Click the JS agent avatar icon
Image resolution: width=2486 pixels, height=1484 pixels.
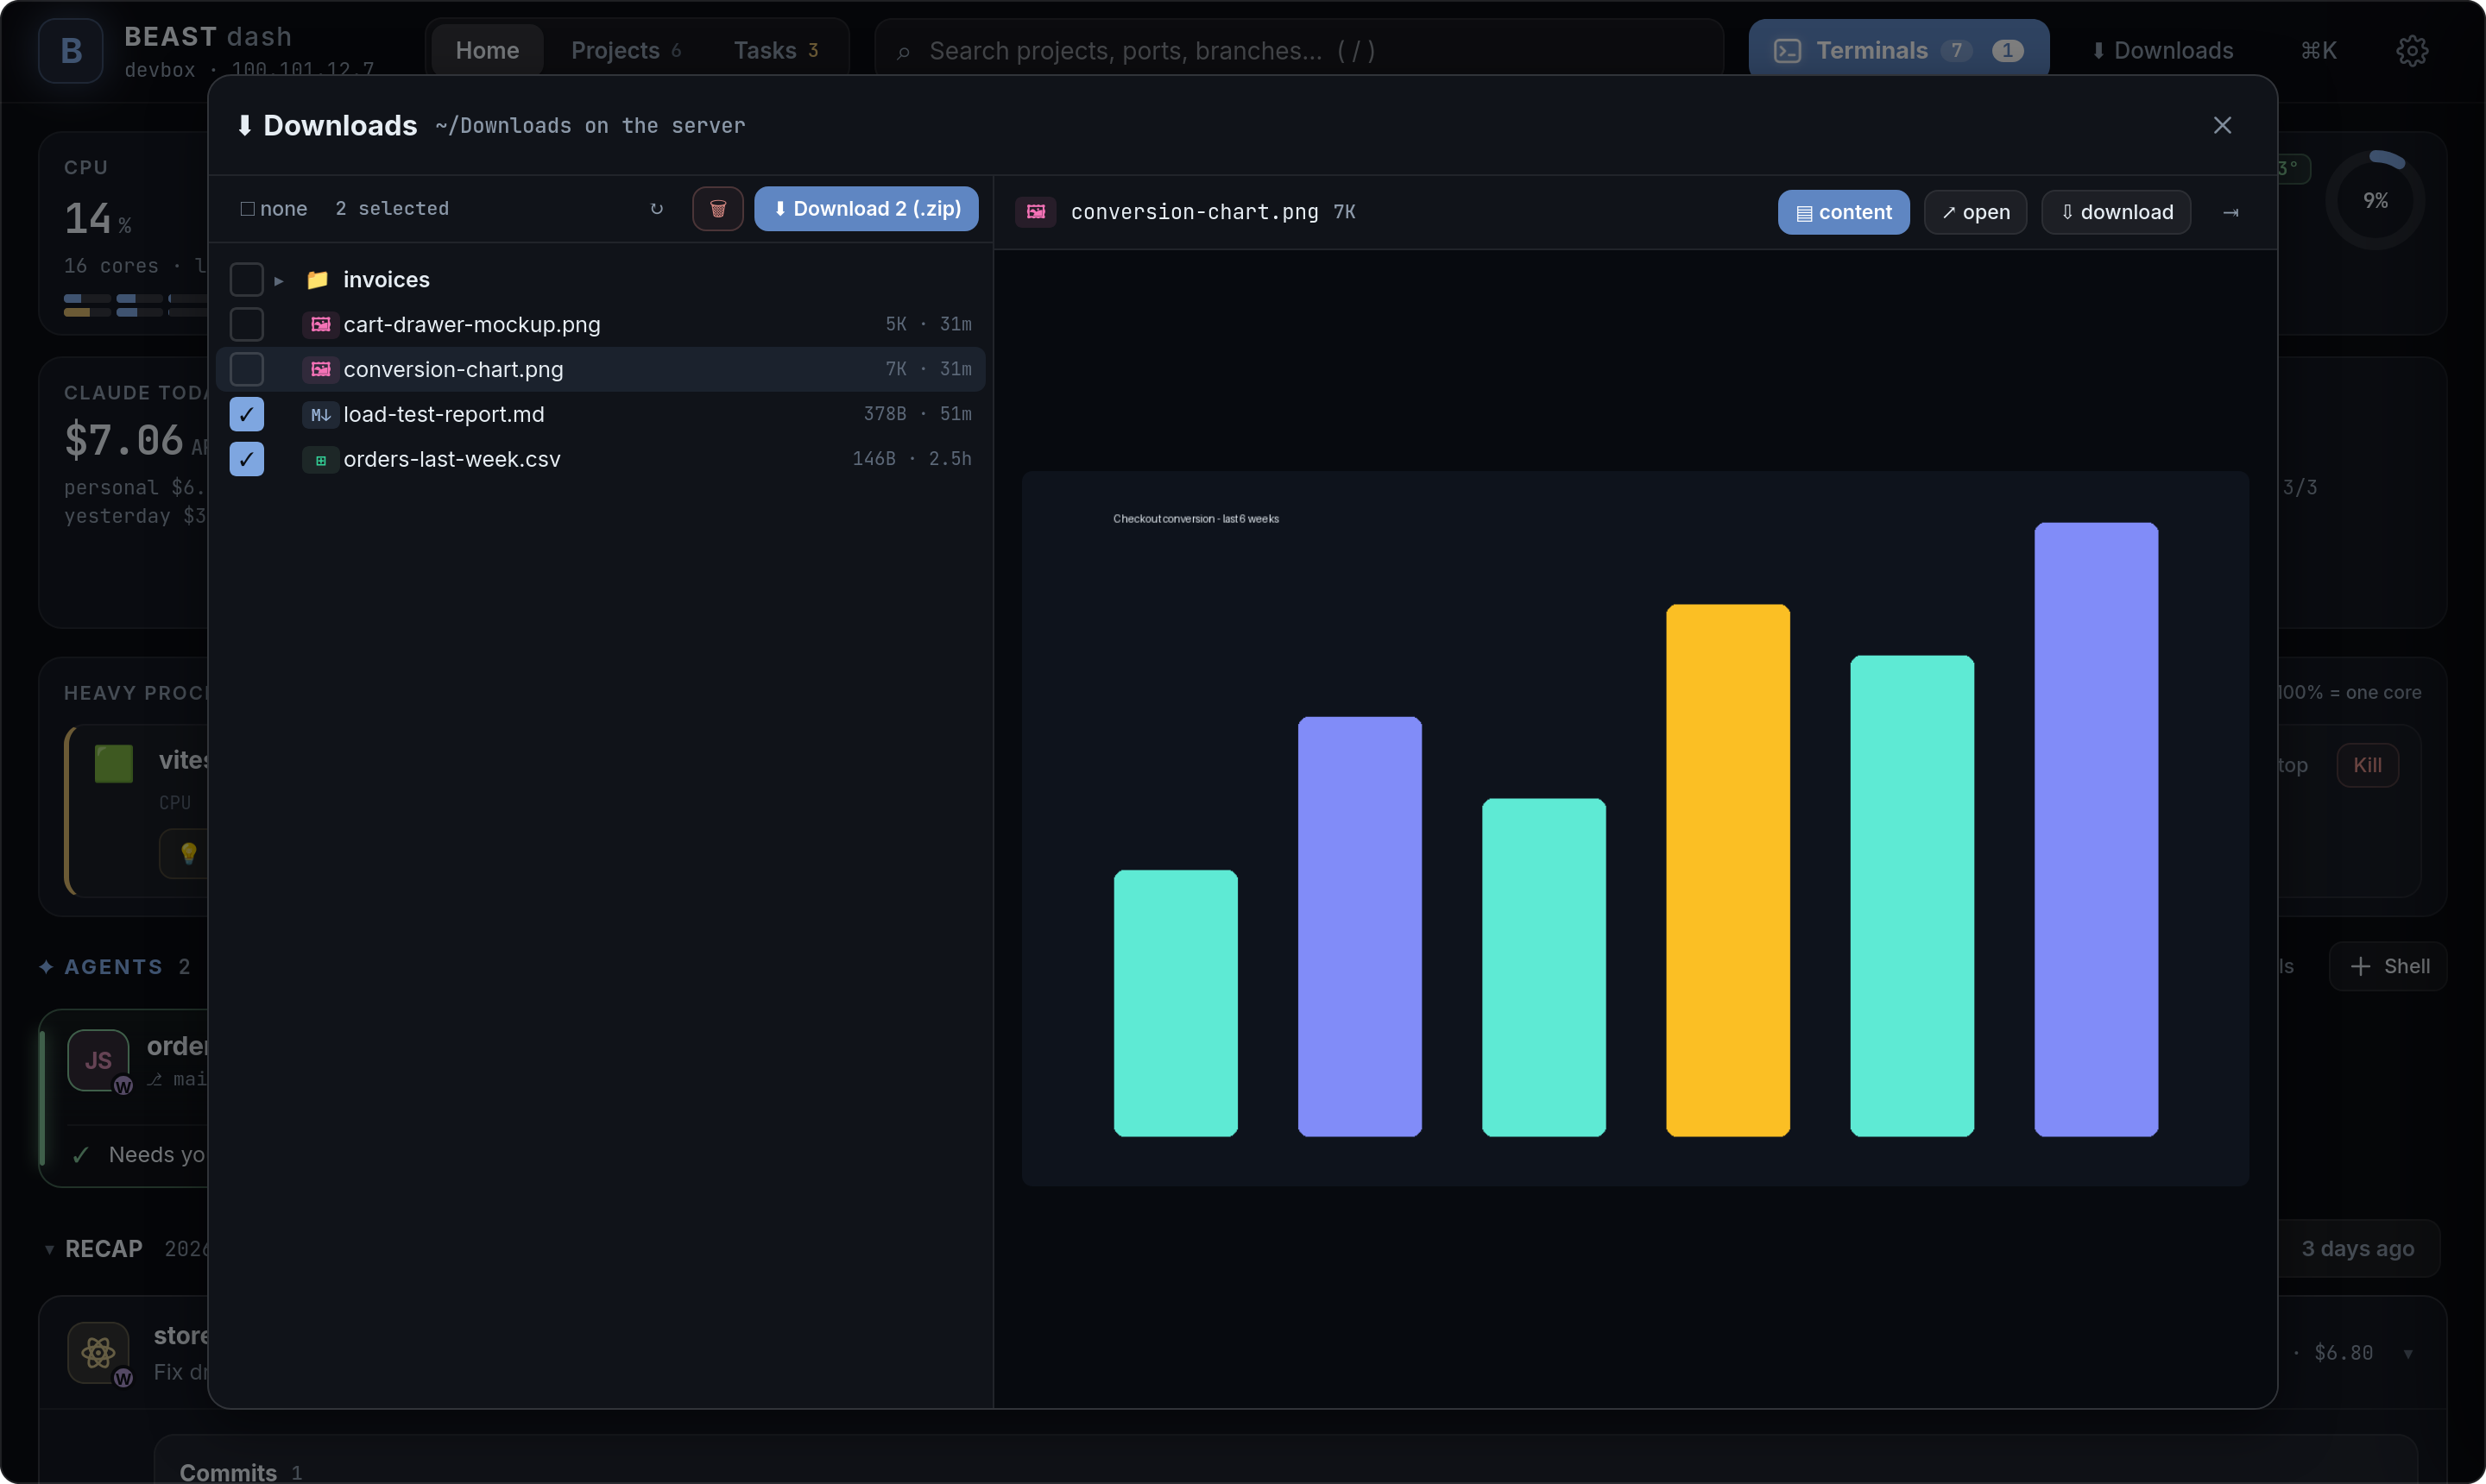pos(98,1059)
